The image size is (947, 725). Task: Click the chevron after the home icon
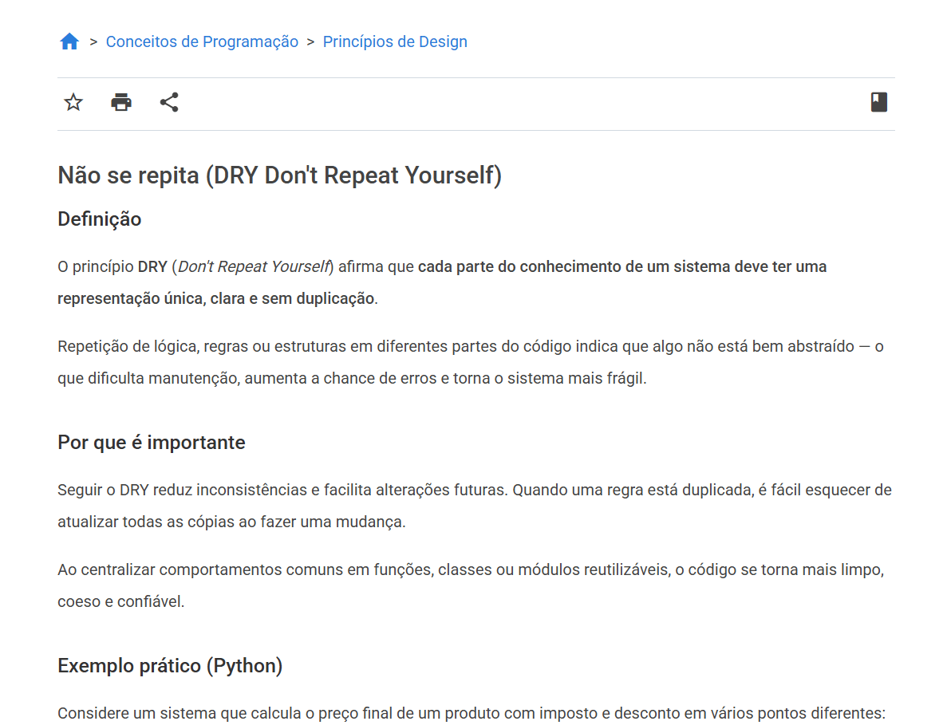coord(92,41)
